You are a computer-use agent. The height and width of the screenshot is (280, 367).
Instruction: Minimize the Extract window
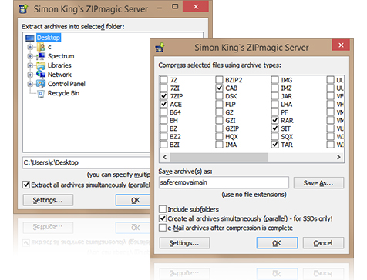click(x=160, y=8)
